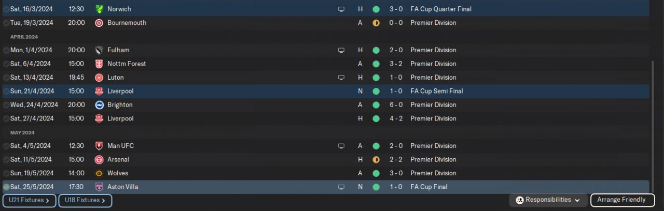Toggle the tick circle beside Mon, 1/4/2024
The image size is (664, 211).
[x=6, y=50]
